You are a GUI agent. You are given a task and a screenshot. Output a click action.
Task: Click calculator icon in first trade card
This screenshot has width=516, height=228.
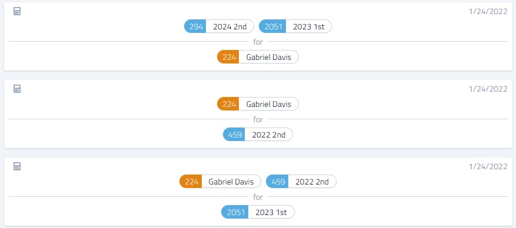17,12
